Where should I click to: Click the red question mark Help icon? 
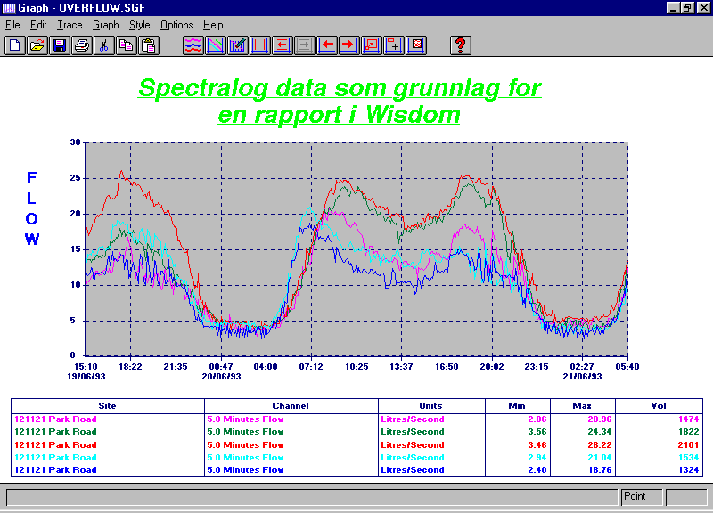tap(460, 45)
